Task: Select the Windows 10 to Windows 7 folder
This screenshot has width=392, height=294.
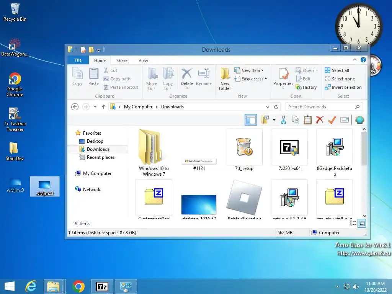Action: tap(154, 152)
